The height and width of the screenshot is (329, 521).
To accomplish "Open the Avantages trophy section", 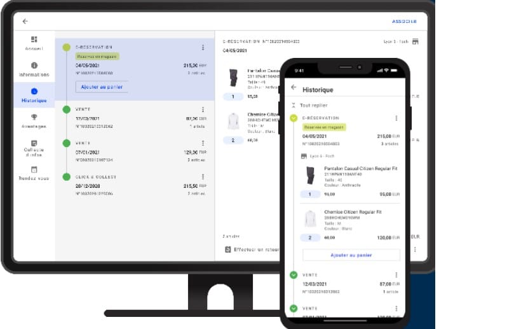I will pos(34,121).
